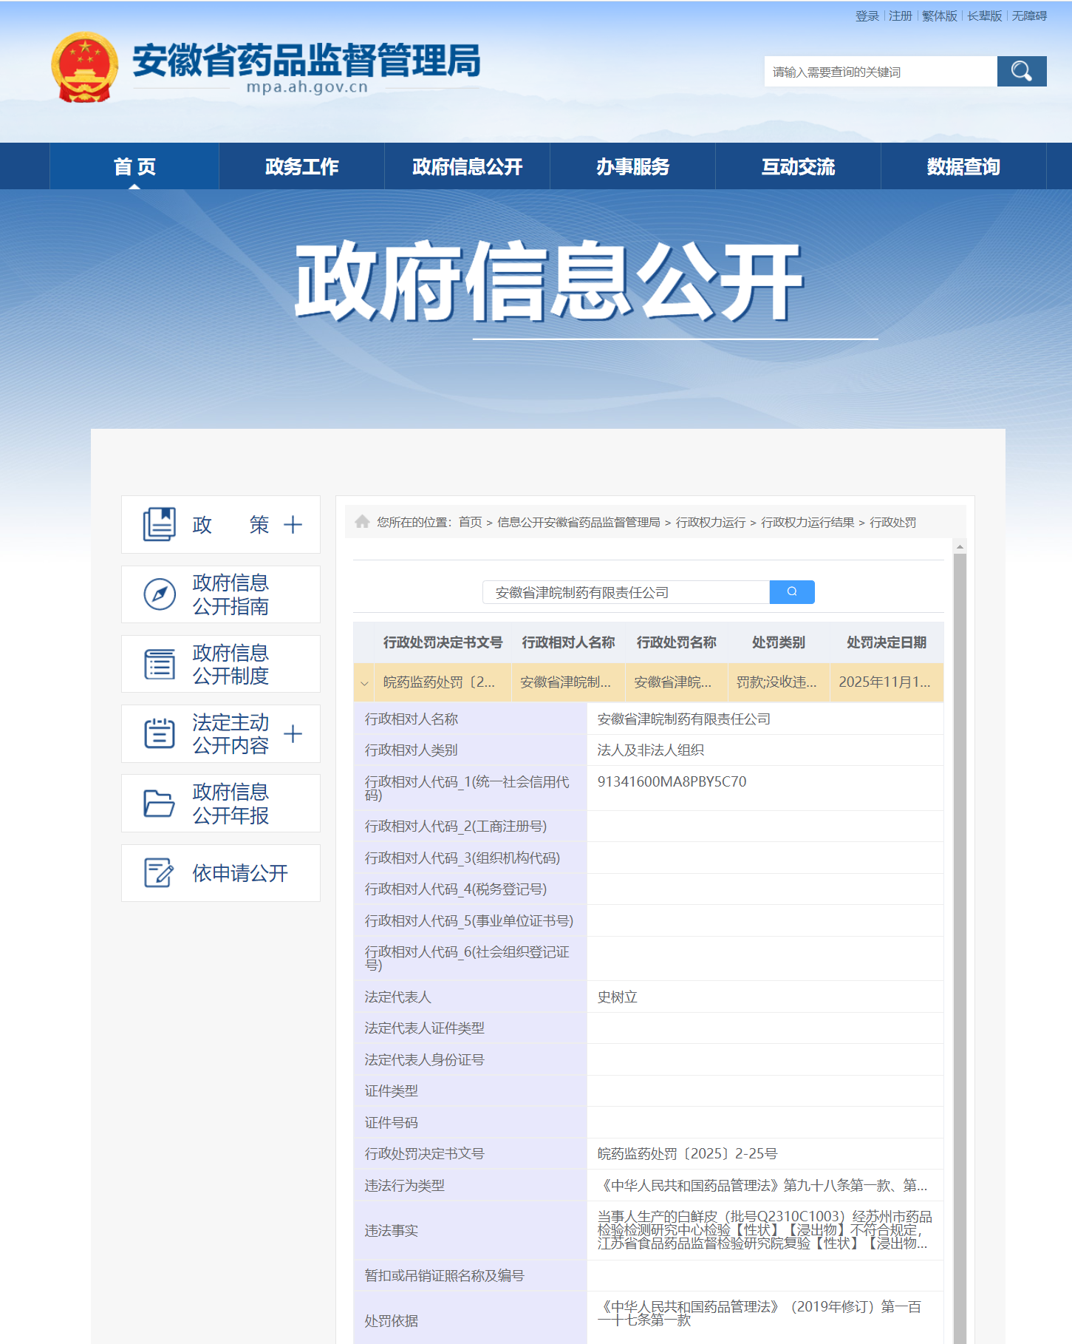Viewport: 1072px width, 1344px height.
Task: Collapse the expanded penalty row chevron
Action: click(x=364, y=683)
